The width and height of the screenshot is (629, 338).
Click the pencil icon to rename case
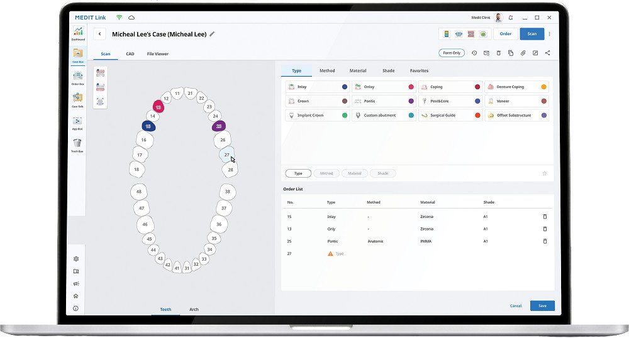[x=212, y=34]
